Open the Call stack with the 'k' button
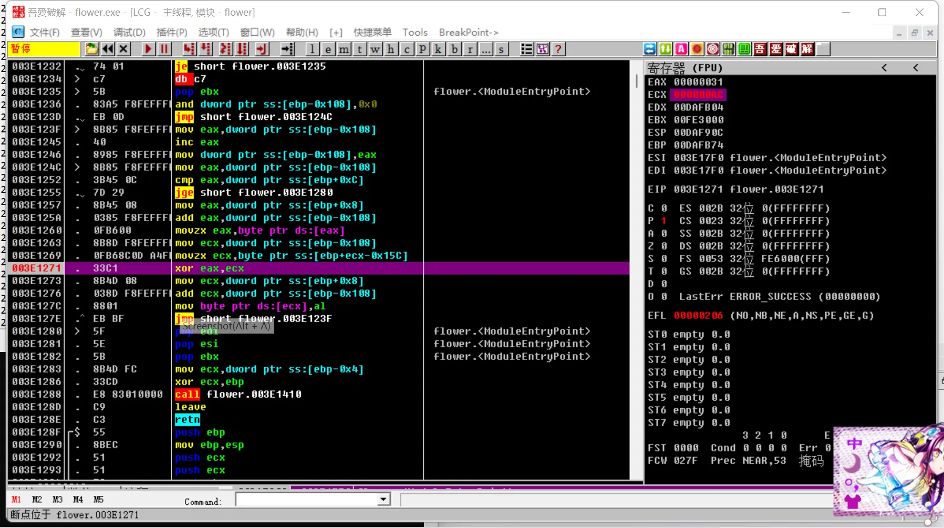Image resolution: width=944 pixels, height=528 pixels. [x=438, y=49]
